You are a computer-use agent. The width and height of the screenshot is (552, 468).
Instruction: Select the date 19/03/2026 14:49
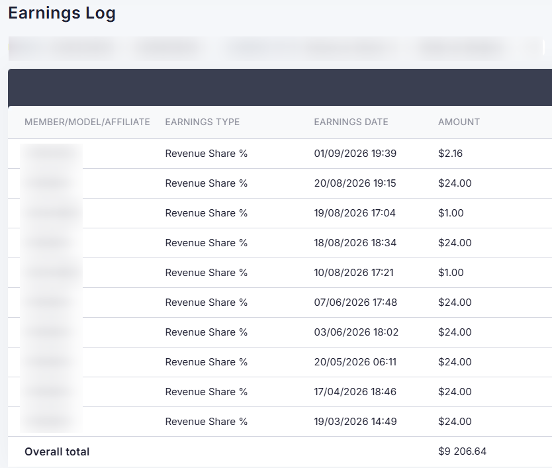point(355,422)
